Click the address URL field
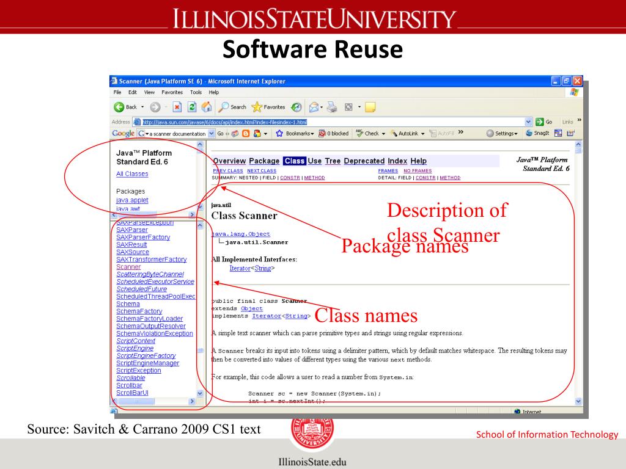The image size is (626, 469). [x=333, y=122]
